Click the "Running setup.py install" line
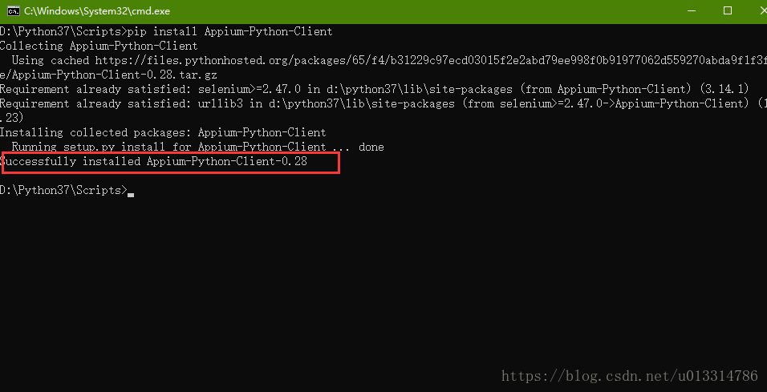The image size is (767, 392). point(168,147)
